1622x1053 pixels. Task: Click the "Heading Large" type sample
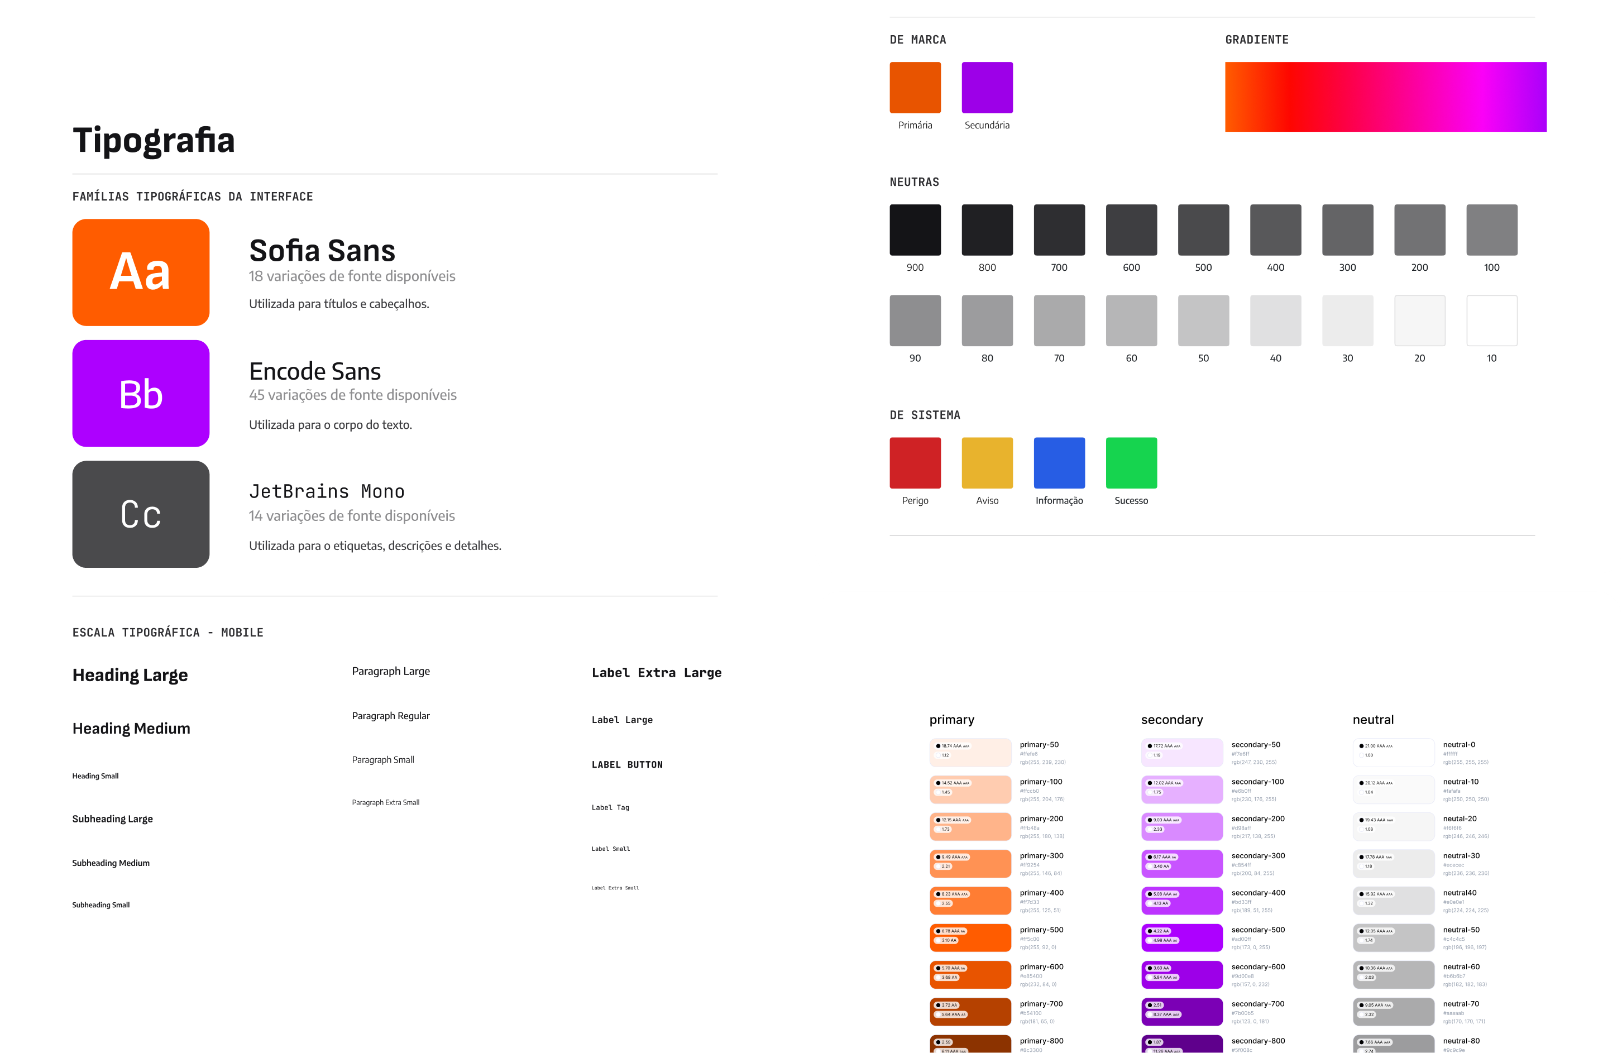tap(130, 676)
